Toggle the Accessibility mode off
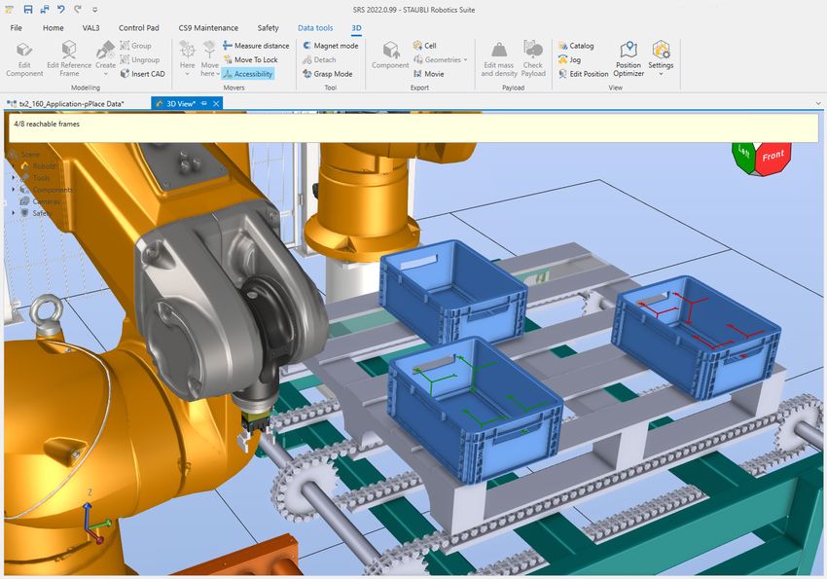 [248, 74]
